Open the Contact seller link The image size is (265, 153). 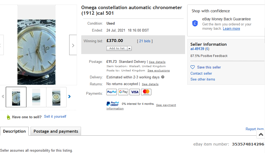(201, 73)
